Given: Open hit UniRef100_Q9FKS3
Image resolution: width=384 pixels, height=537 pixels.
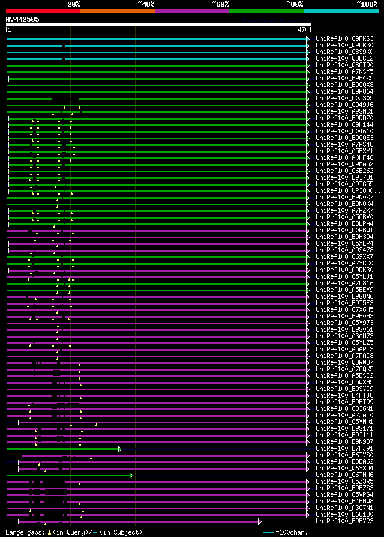Looking at the screenshot, I should [344, 38].
